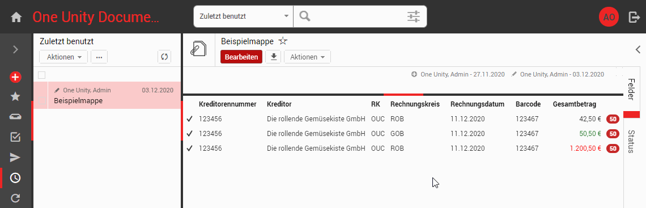This screenshot has height=208, width=646.
Task: Click created info One Unity, Admin - 27.11.2020
Action: (458, 75)
